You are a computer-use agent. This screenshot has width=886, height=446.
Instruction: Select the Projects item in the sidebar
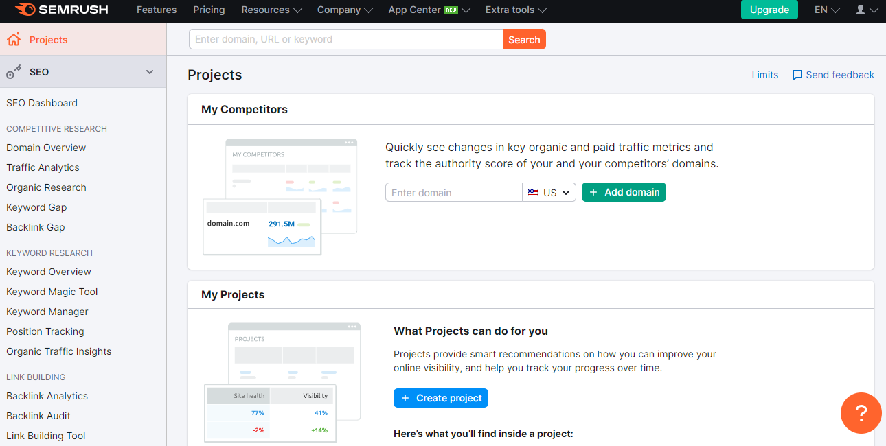point(83,40)
